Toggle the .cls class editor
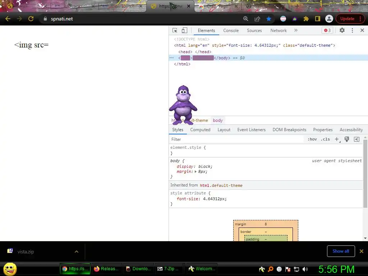Viewport: 368px width, 276px height. [325, 139]
